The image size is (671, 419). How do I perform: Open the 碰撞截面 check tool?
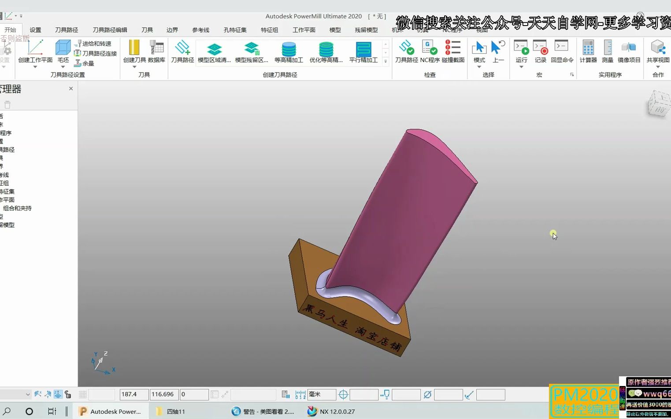pos(453,51)
